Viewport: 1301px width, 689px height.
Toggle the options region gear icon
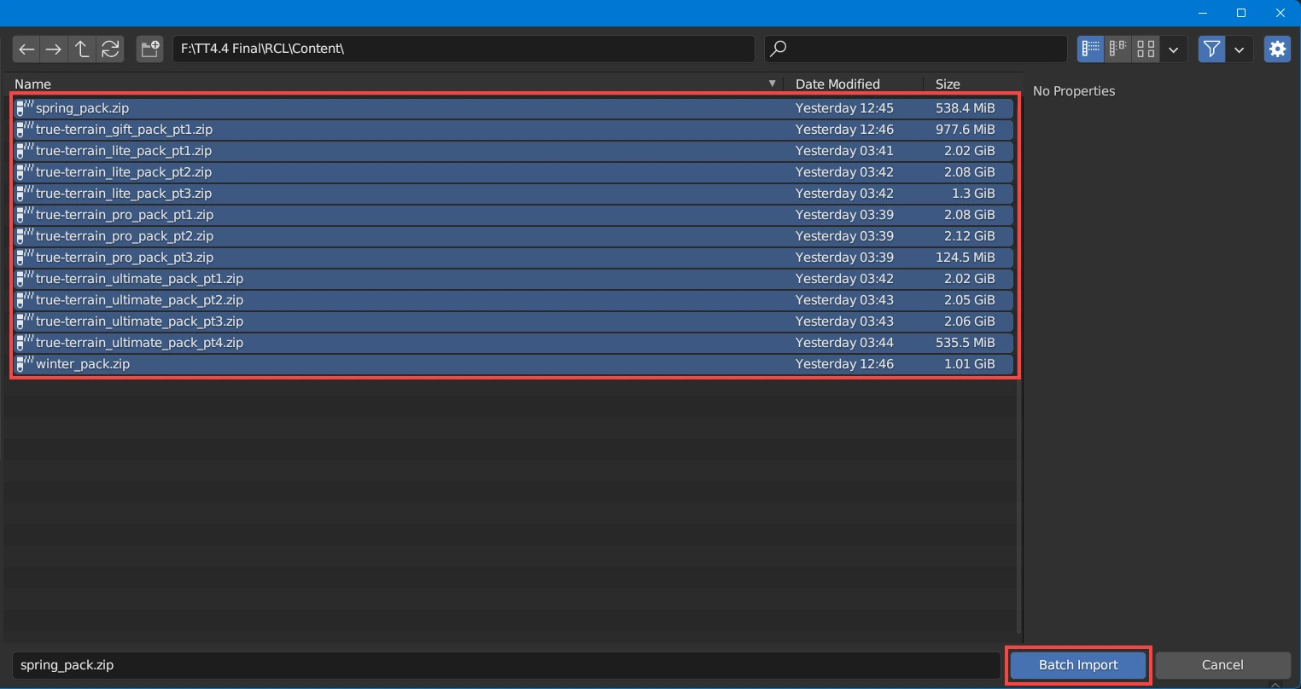click(x=1277, y=49)
